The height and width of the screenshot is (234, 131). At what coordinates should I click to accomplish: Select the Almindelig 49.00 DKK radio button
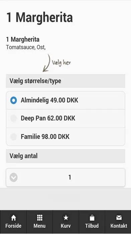[x=13, y=100]
